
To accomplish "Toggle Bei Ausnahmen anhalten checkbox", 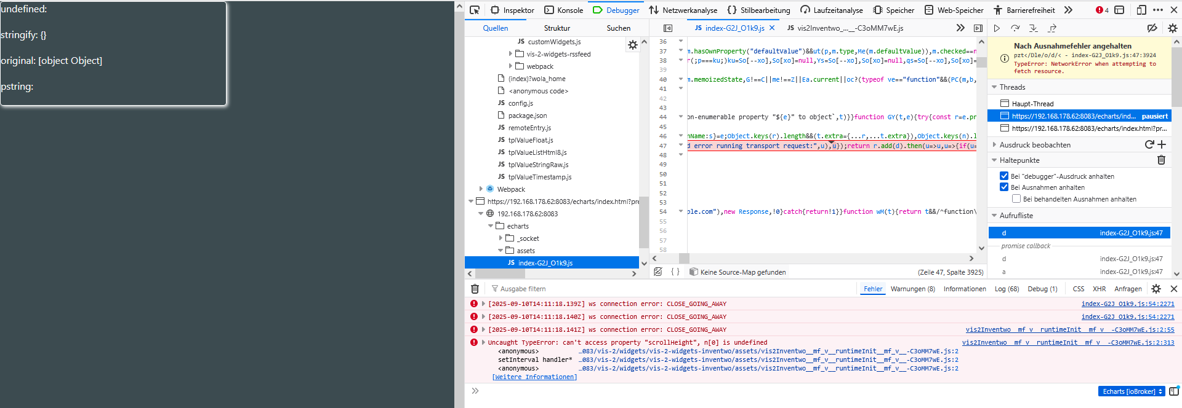I will [x=1004, y=187].
